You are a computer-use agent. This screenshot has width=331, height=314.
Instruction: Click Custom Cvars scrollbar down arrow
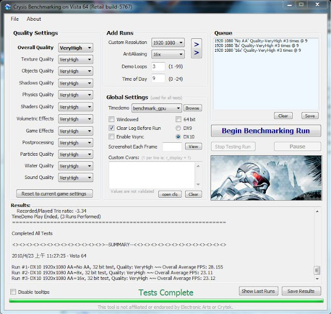[198, 184]
